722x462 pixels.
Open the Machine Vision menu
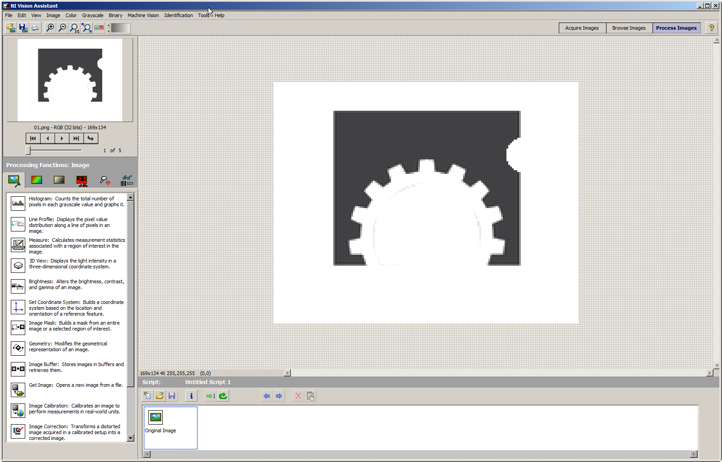[143, 15]
